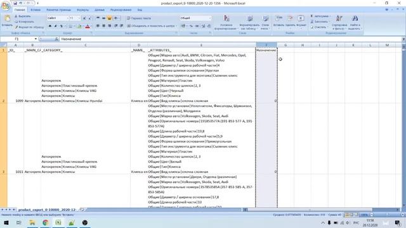The width and height of the screenshot is (406, 228).
Task: Apply percent style to cells
Action: [x=191, y=26]
